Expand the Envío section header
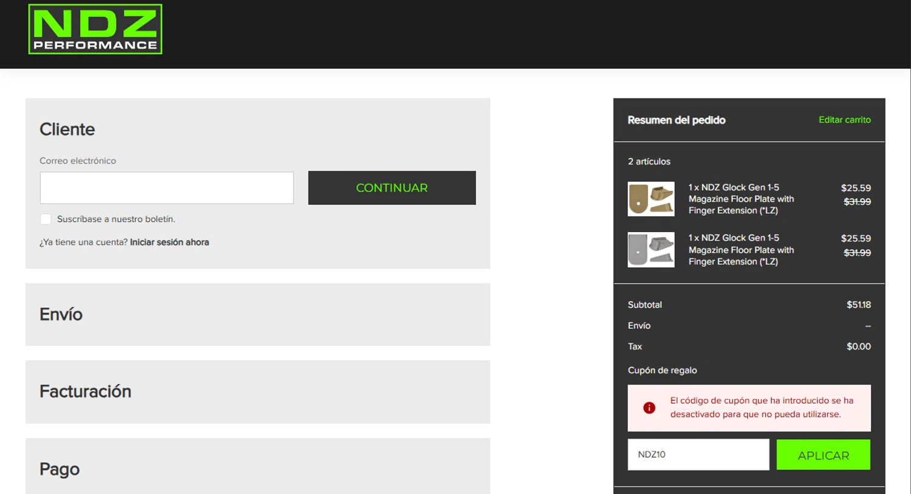 (258, 314)
